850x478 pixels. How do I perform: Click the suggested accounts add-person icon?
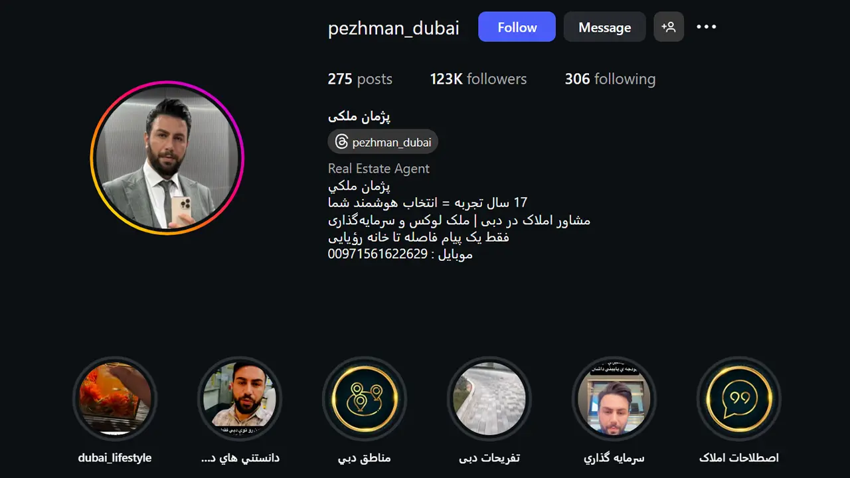(x=669, y=27)
